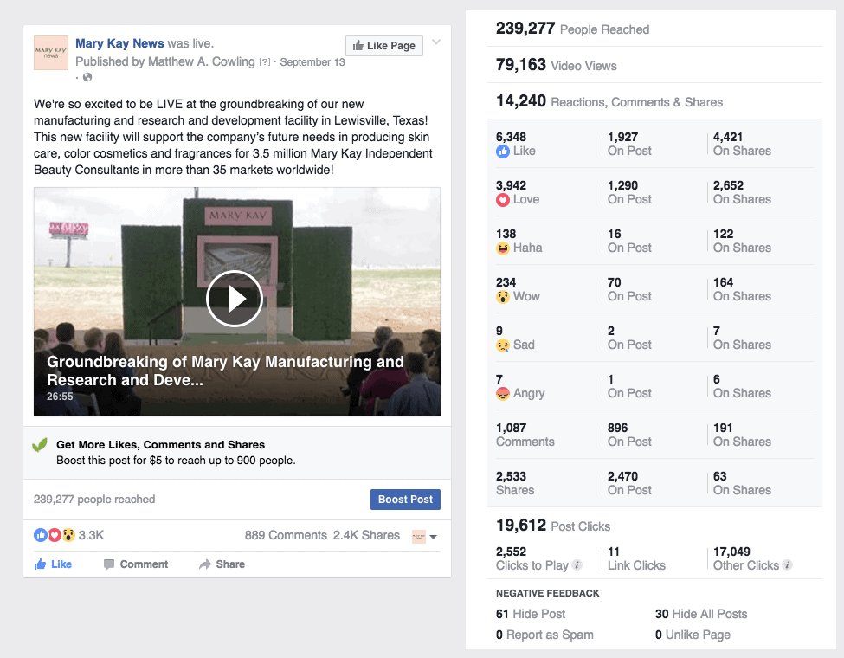Screen dimensions: 844x658
Task: Click the 239,277 people reached text under post
Action: [x=94, y=500]
